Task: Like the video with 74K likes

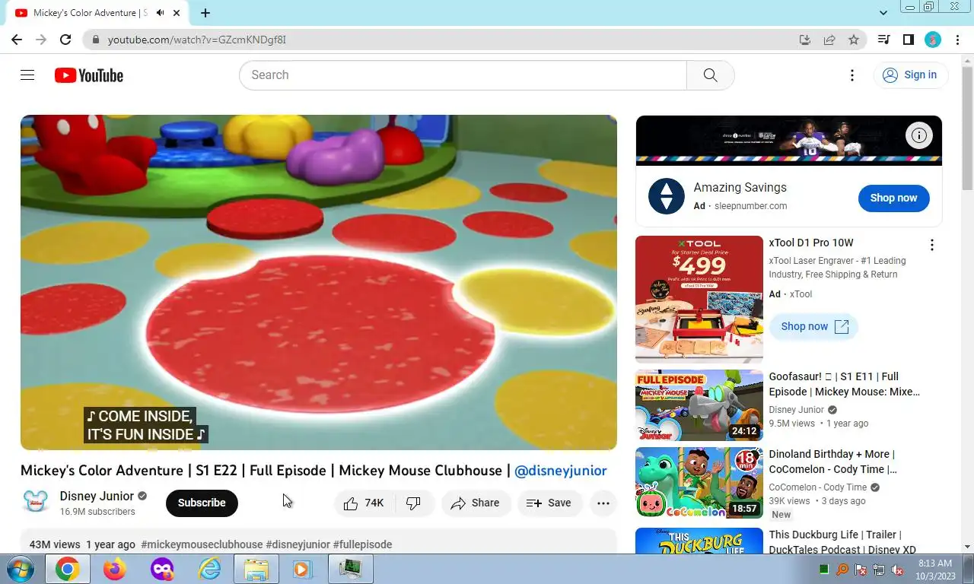Action: [364, 503]
